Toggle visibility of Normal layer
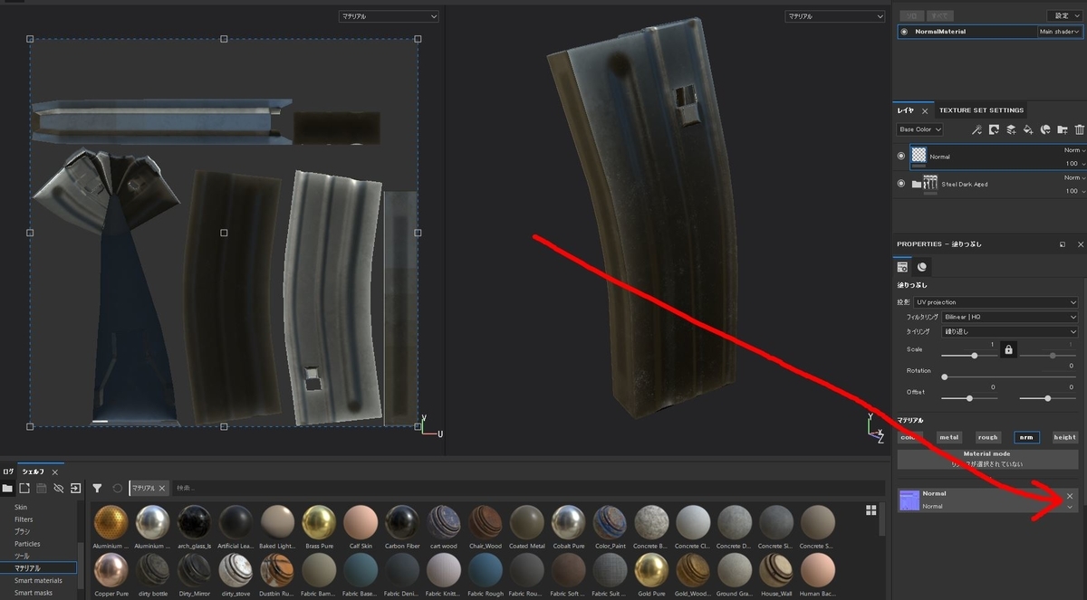The height and width of the screenshot is (600, 1087). point(901,157)
